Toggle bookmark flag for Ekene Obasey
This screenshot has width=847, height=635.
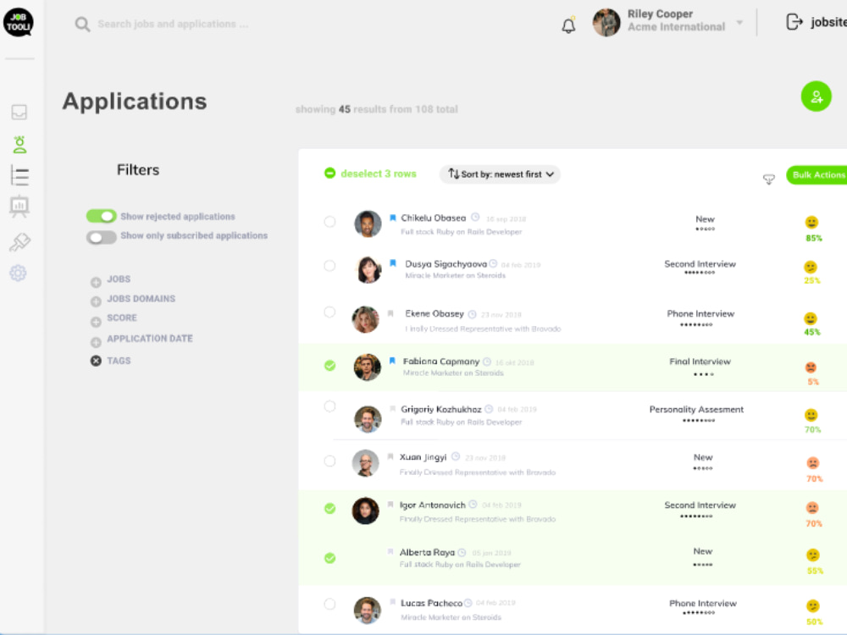coord(390,313)
